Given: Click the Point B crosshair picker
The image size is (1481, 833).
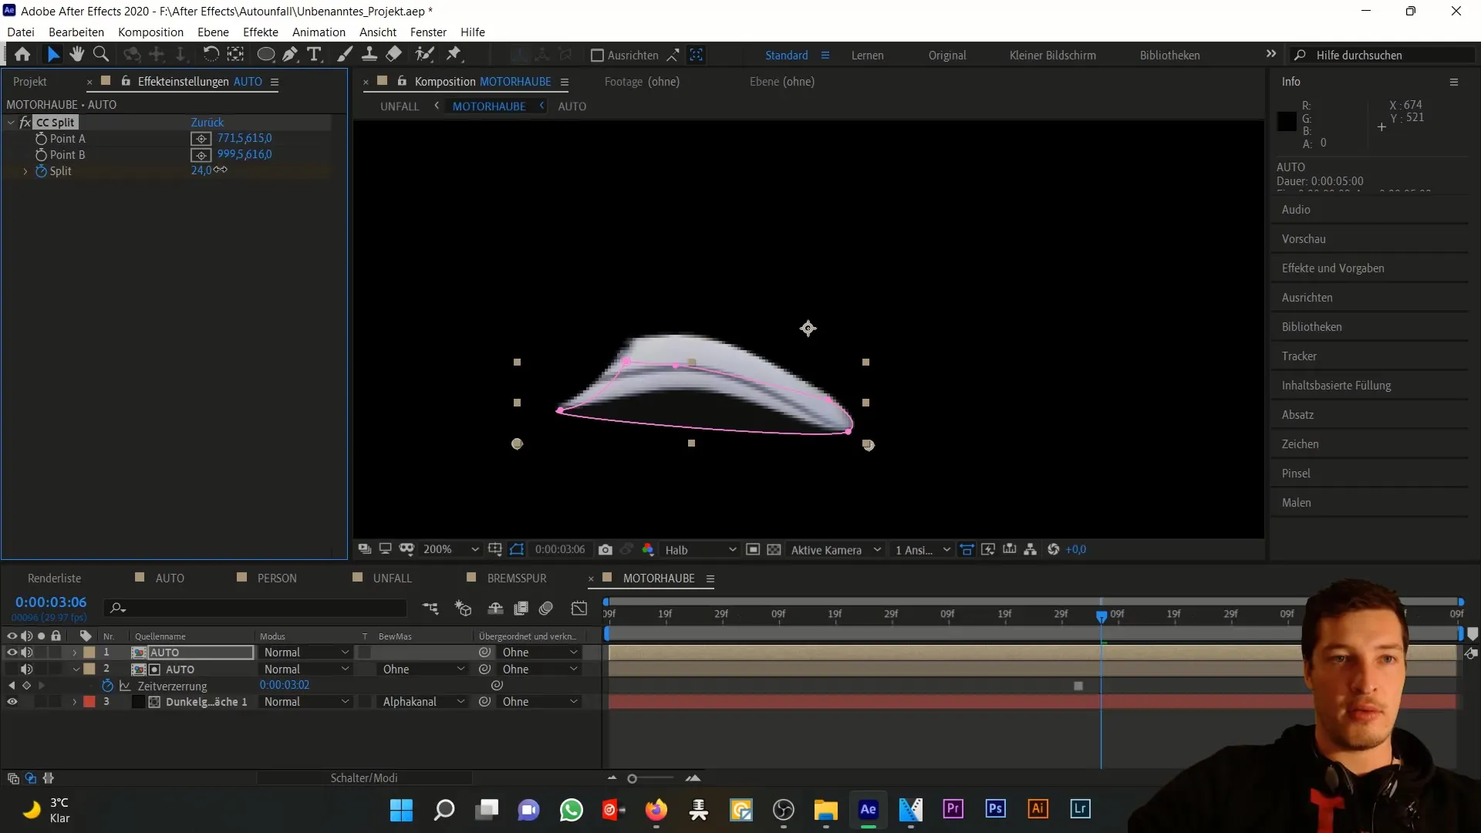Looking at the screenshot, I should click(201, 155).
